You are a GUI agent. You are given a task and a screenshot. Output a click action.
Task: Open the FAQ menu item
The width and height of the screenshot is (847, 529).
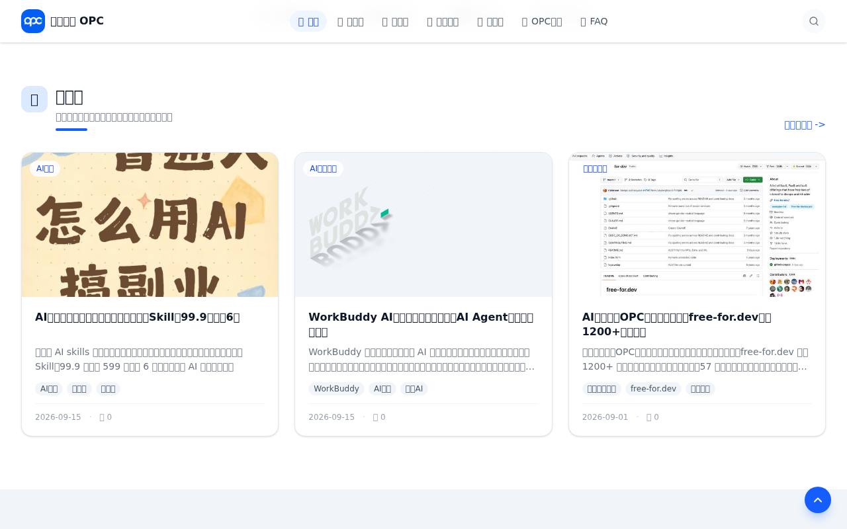[x=594, y=21]
